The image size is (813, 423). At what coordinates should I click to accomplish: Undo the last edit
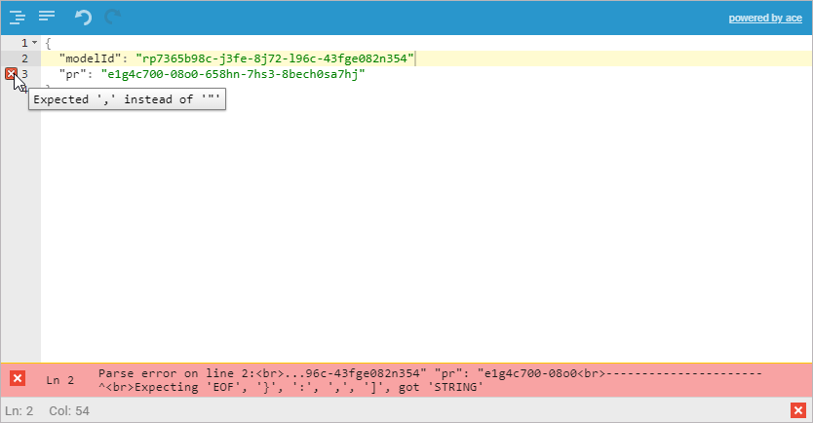[x=83, y=17]
